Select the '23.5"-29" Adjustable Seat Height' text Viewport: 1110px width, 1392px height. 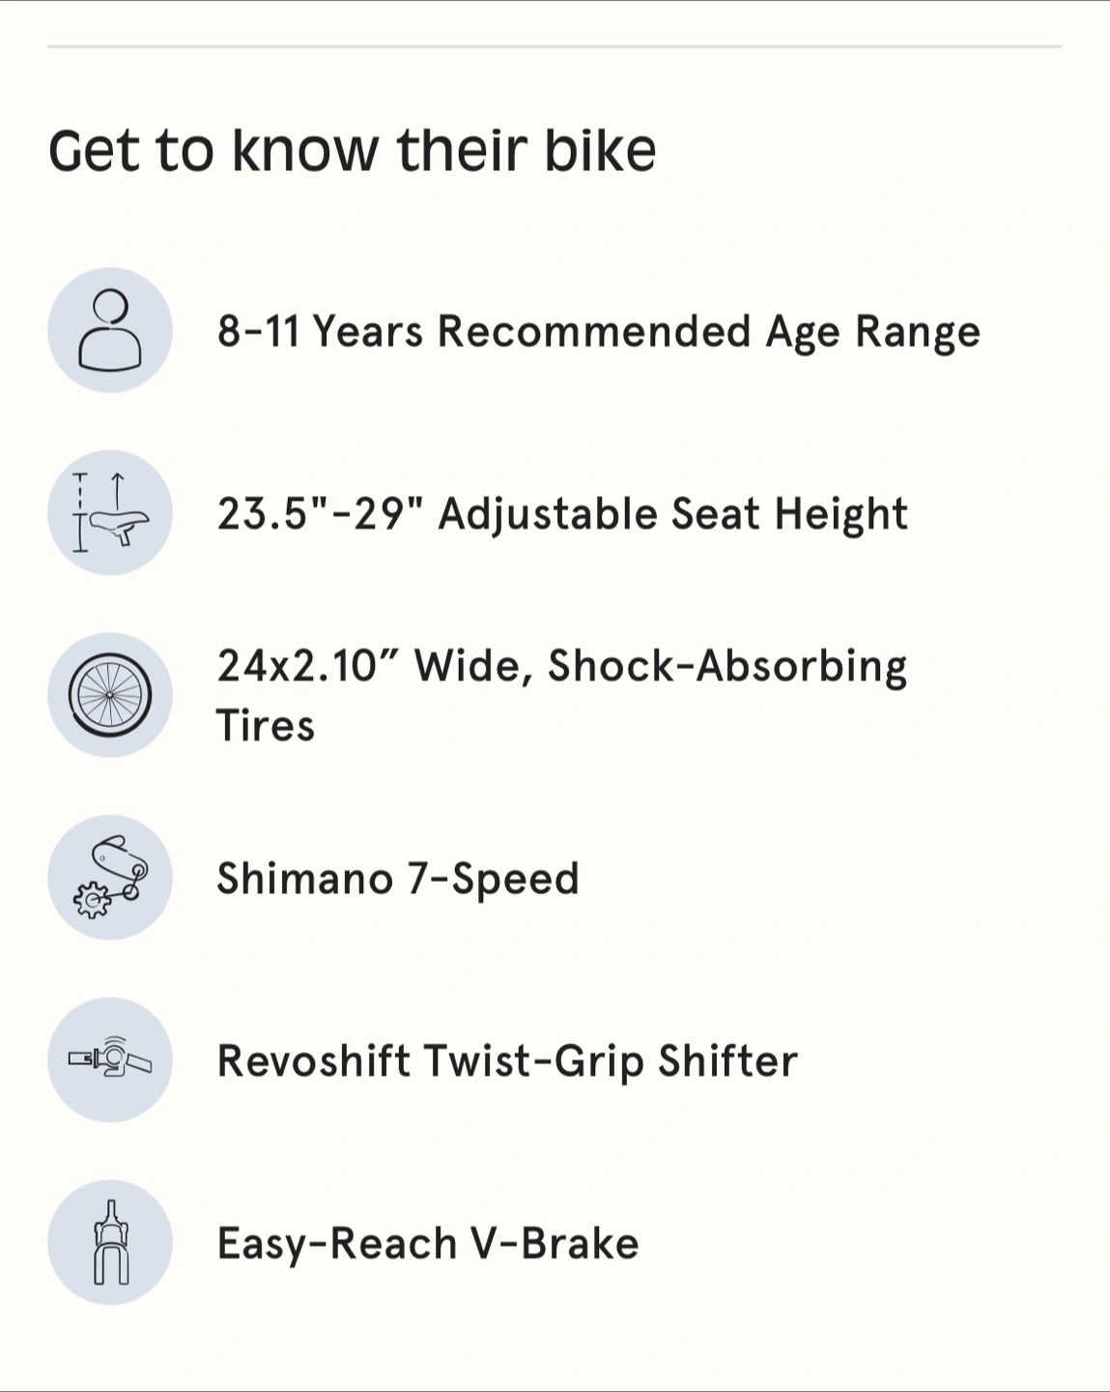pyautogui.click(x=561, y=513)
